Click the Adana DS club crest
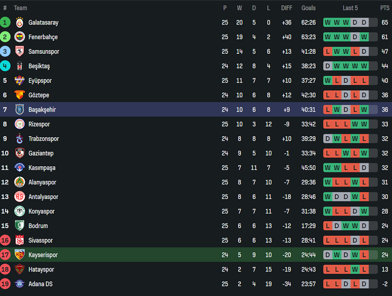Viewport: 392px width, 296px height. (20, 284)
